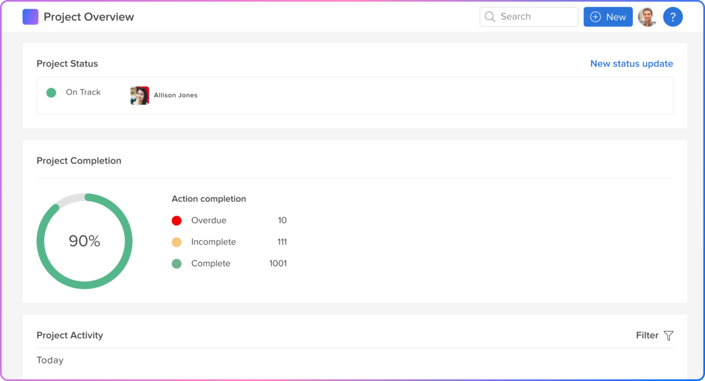Click Allison Jones's status avatar

tap(140, 95)
